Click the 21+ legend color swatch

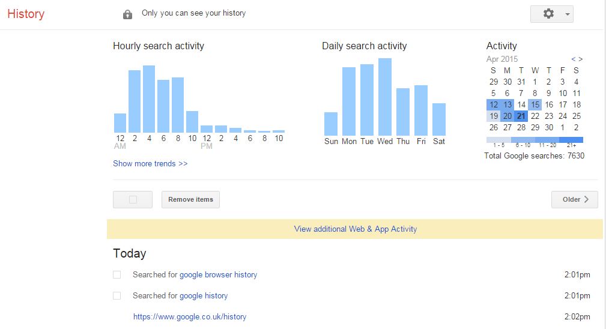tap(571, 140)
